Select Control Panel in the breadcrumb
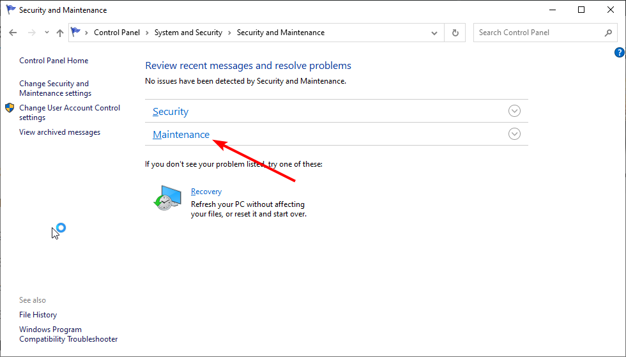The height and width of the screenshot is (357, 626). point(117,33)
